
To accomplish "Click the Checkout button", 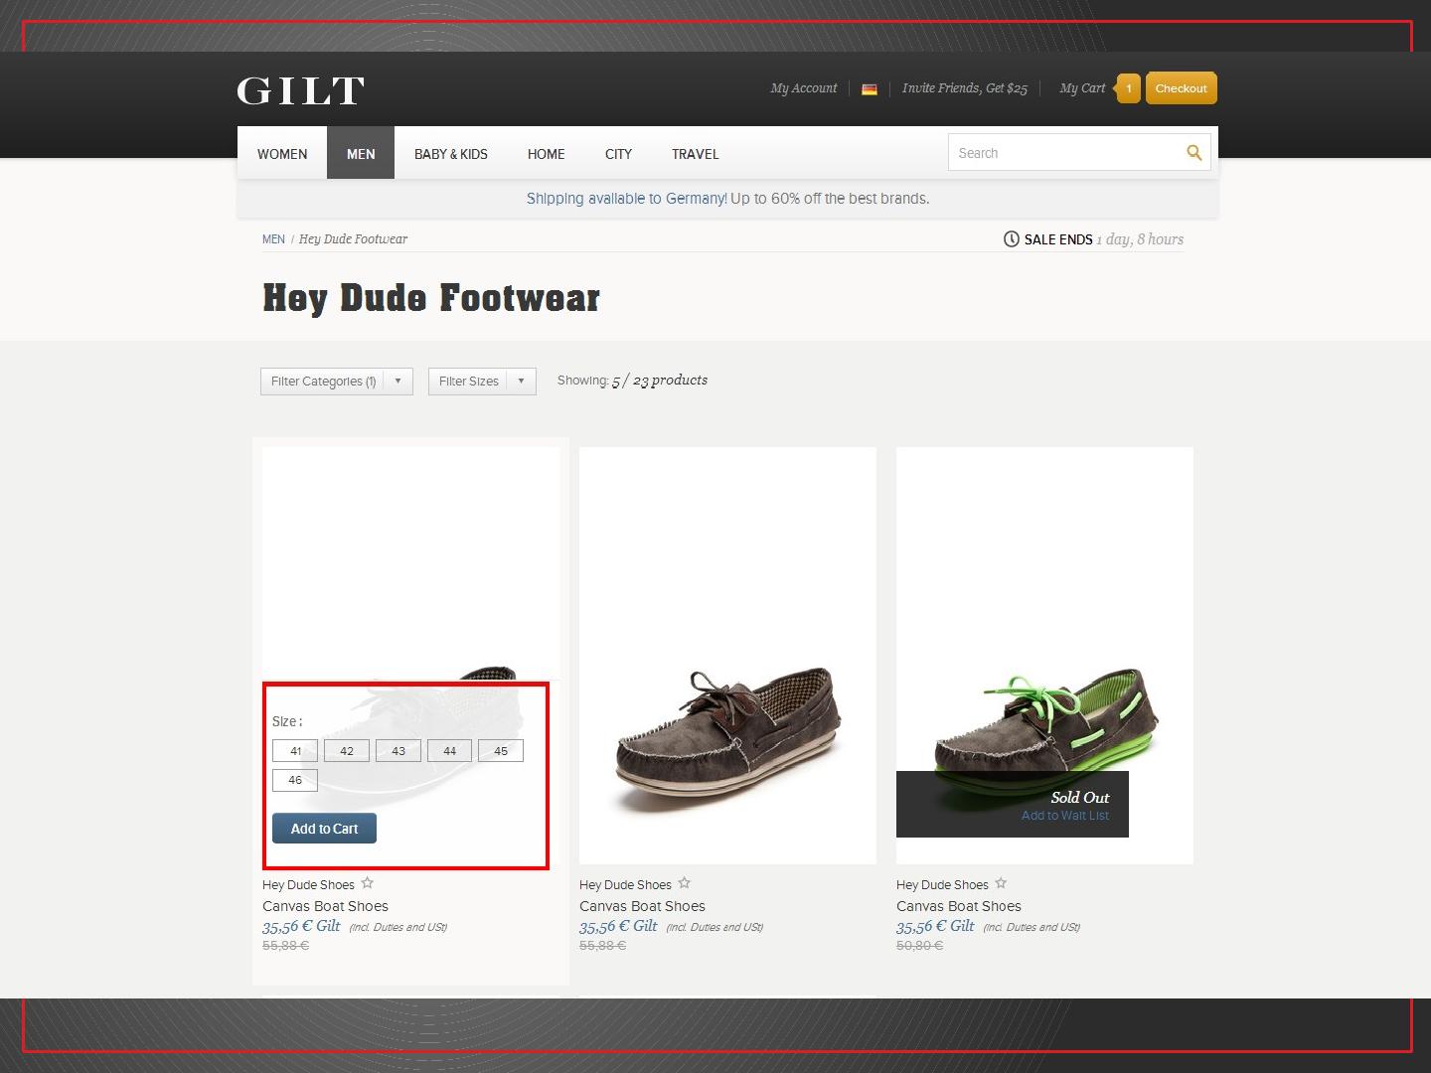I will pyautogui.click(x=1182, y=88).
